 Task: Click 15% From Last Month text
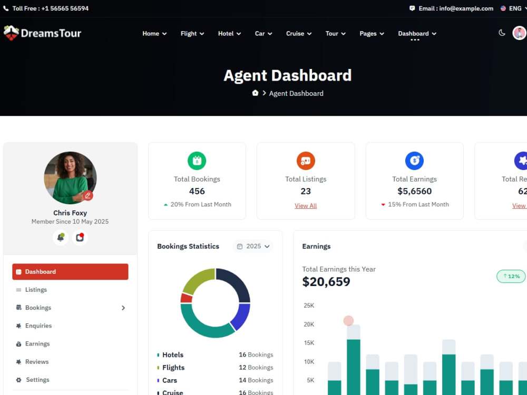pyautogui.click(x=418, y=204)
